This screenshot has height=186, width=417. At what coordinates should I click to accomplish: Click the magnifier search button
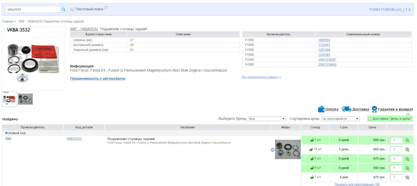63,9
